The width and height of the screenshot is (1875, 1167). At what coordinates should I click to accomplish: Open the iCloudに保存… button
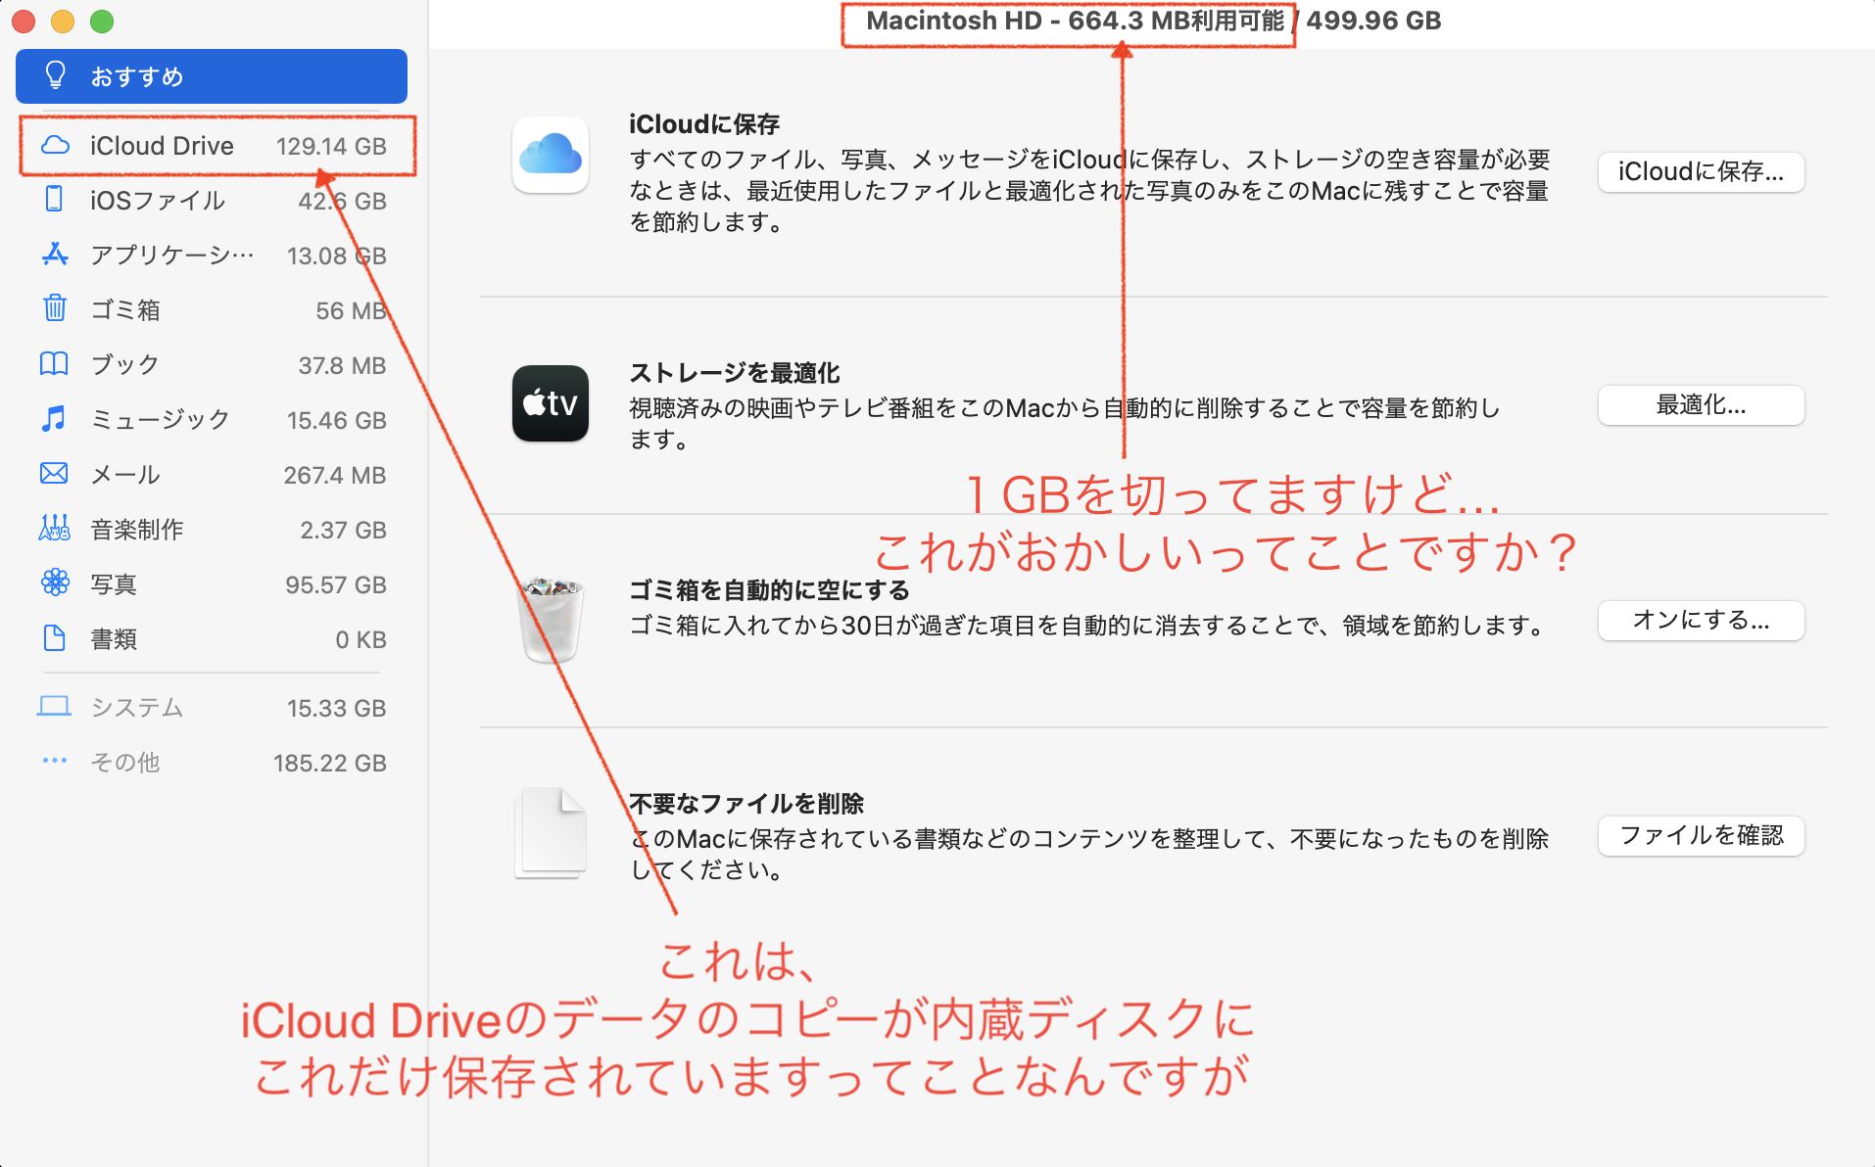coord(1702,172)
